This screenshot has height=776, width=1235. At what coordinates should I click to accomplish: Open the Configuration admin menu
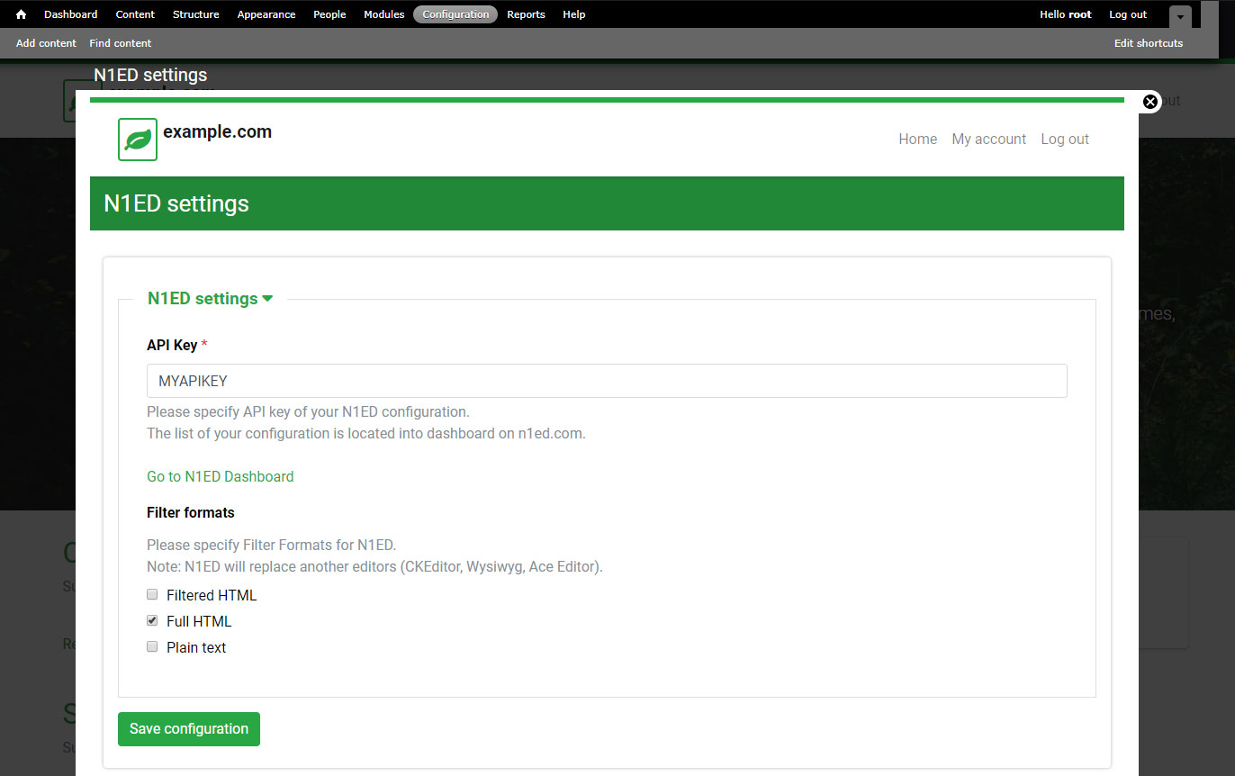[455, 14]
